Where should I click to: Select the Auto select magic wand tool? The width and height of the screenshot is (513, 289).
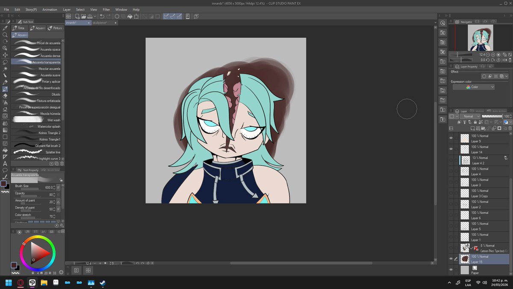click(5, 69)
